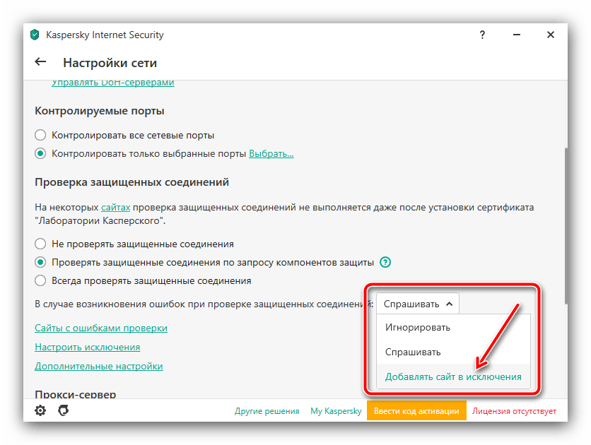Viewport: 591px width, 445px height.
Task: Open 'Сайты с ошибками проверки' link
Action: point(101,328)
